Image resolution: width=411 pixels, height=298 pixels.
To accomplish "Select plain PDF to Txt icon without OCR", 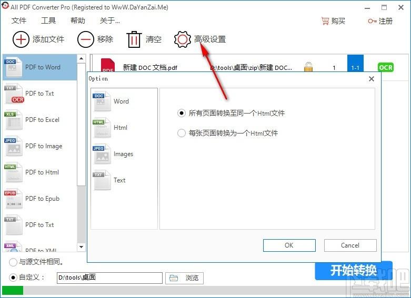I will click(13, 224).
